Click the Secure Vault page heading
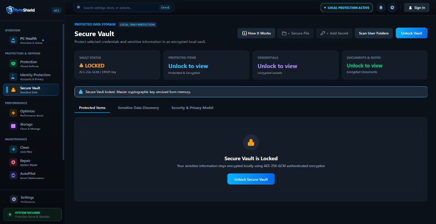 click(x=94, y=34)
